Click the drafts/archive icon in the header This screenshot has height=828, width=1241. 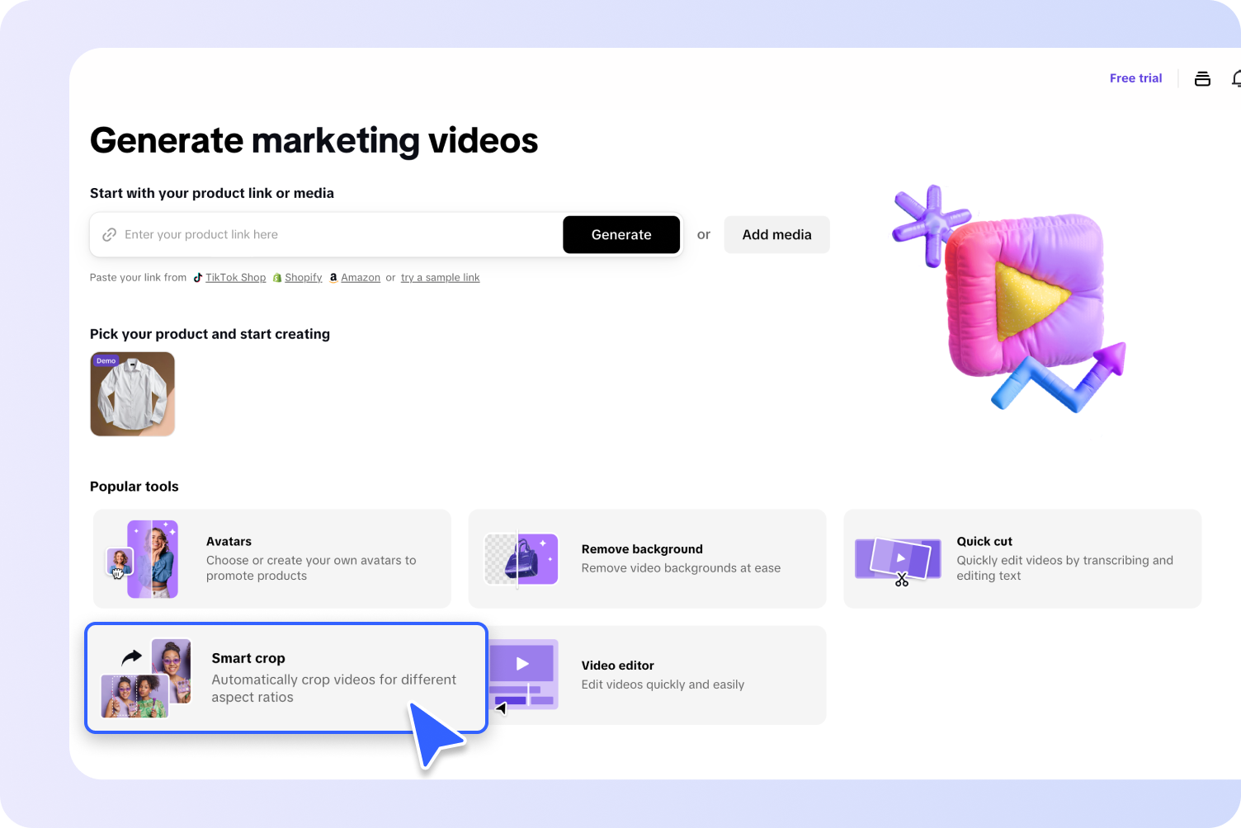1202,78
